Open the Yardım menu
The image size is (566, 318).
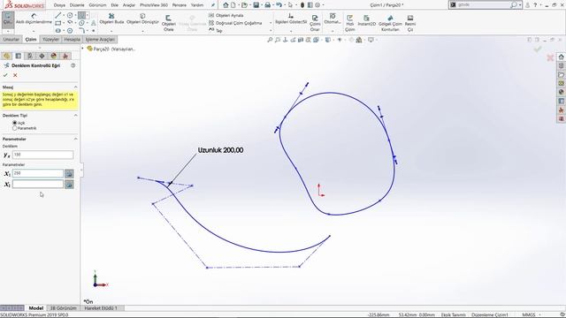(197, 5)
